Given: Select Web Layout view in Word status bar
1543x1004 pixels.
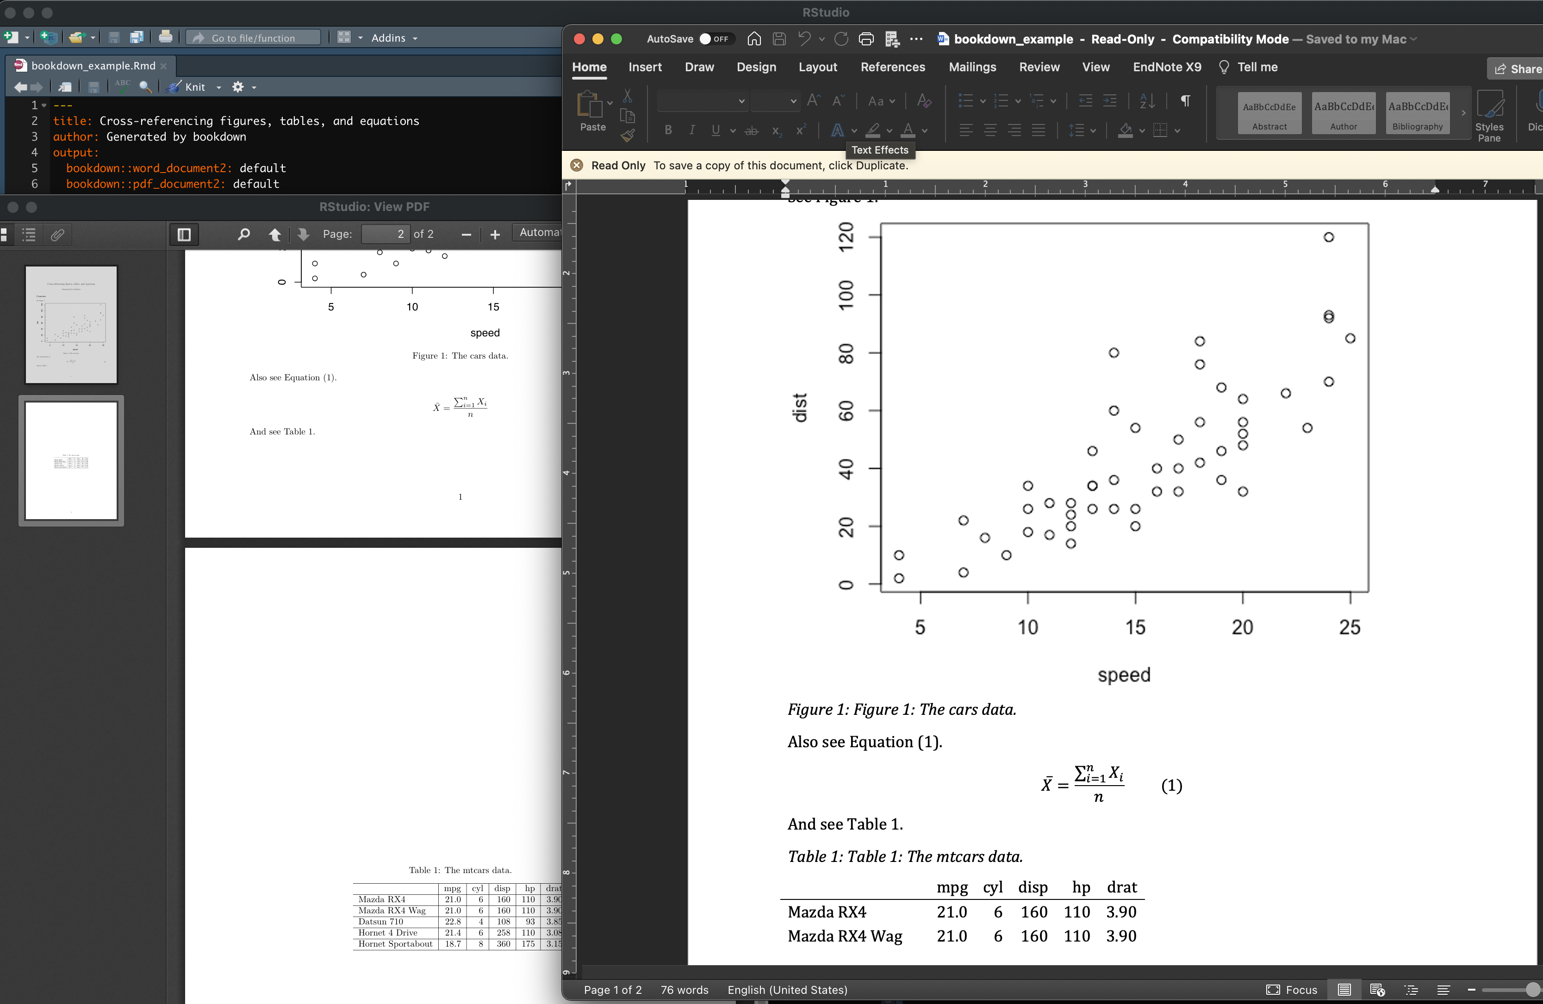Looking at the screenshot, I should pos(1377,990).
